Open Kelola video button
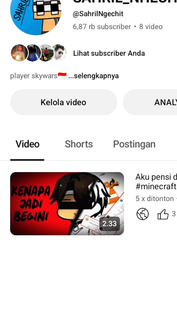Screen dimensions: 177x316 click(x=64, y=102)
